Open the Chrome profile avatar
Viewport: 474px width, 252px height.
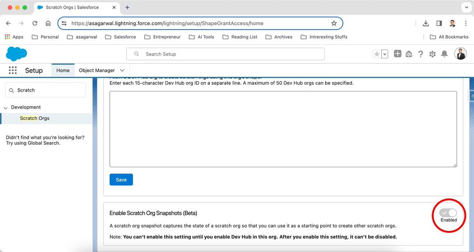(x=452, y=23)
